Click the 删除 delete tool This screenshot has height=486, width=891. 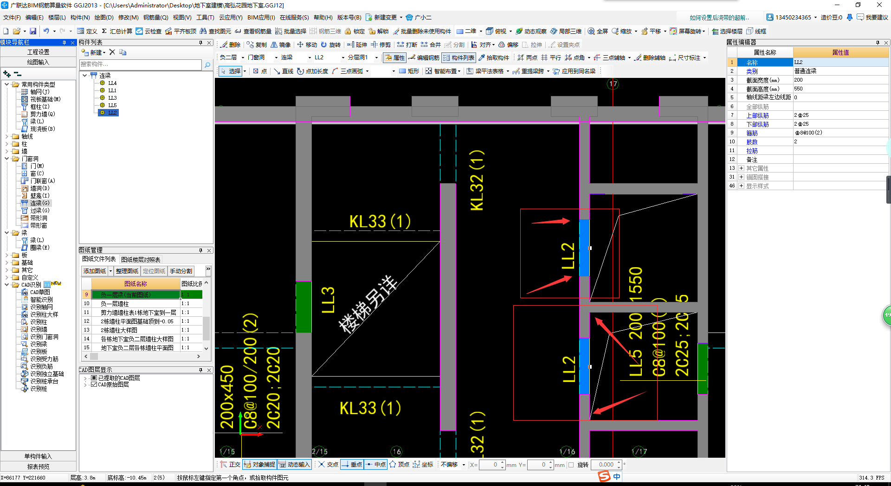point(231,45)
